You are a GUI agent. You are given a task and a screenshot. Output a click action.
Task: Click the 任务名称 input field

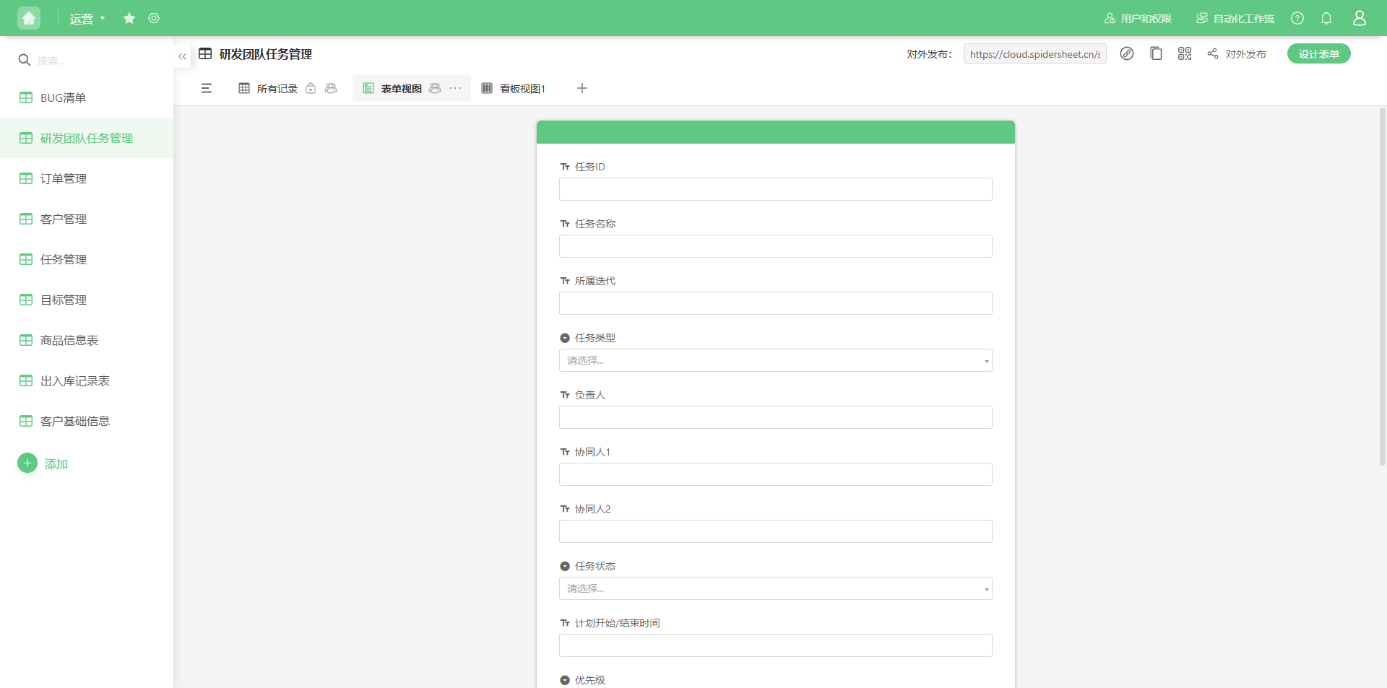tap(776, 246)
